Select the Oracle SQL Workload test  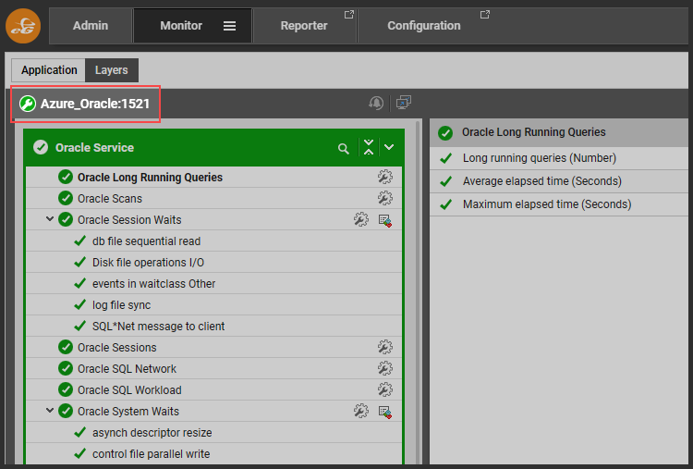point(129,390)
